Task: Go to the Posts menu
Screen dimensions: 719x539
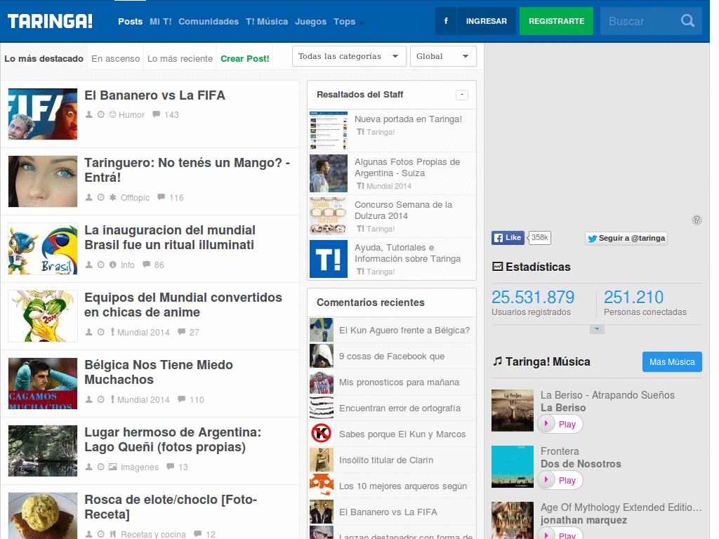Action: 130,22
